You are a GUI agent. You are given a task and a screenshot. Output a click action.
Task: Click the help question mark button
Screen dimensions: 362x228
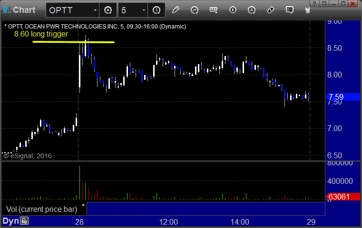point(314,3)
